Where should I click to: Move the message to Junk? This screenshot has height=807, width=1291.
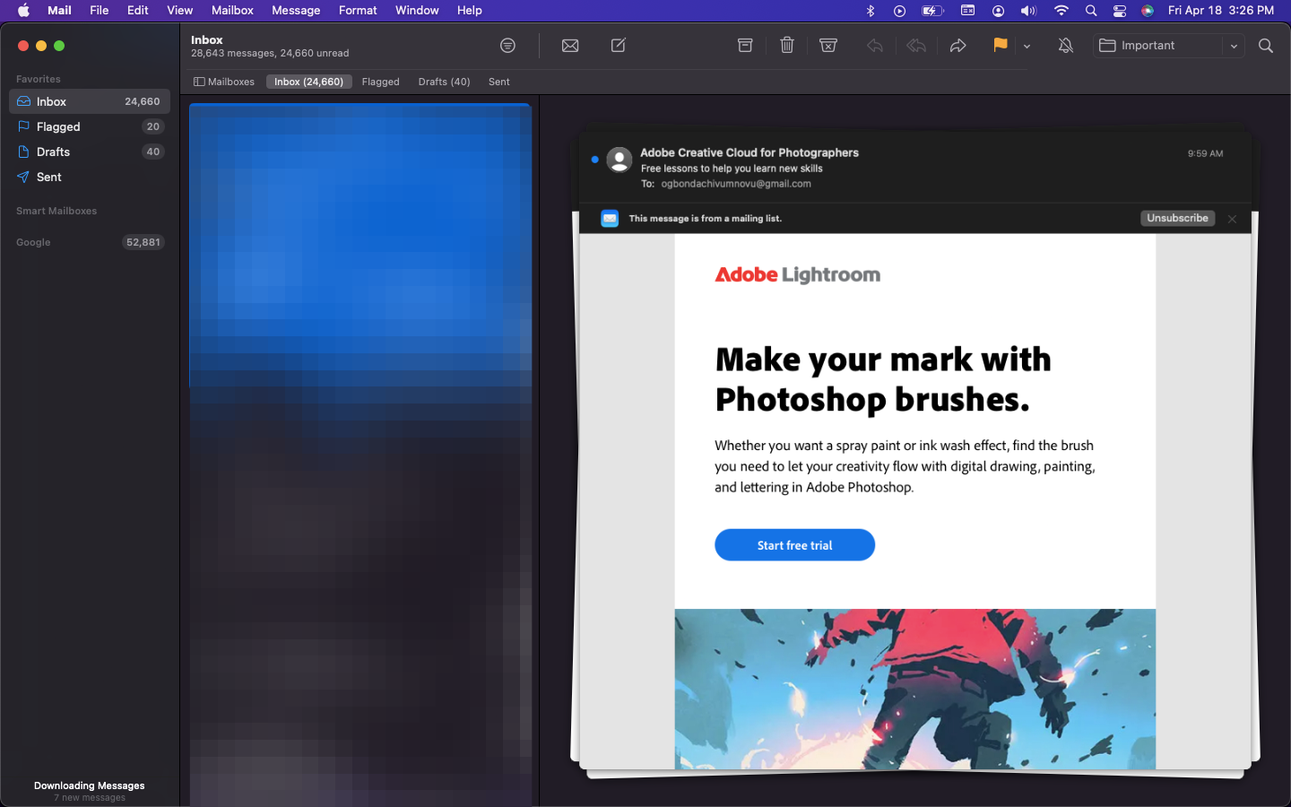coord(828,46)
